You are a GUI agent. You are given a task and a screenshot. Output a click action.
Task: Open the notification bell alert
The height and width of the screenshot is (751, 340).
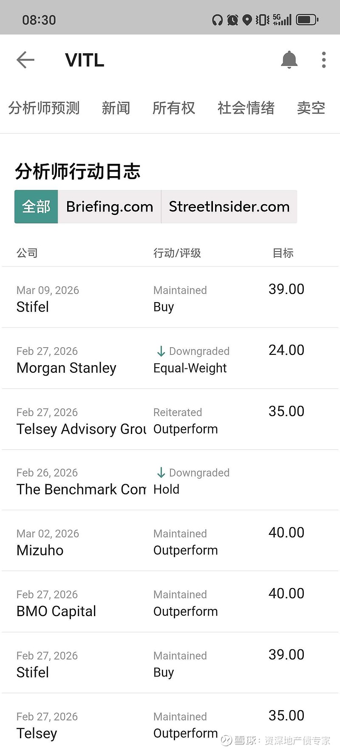tap(289, 60)
